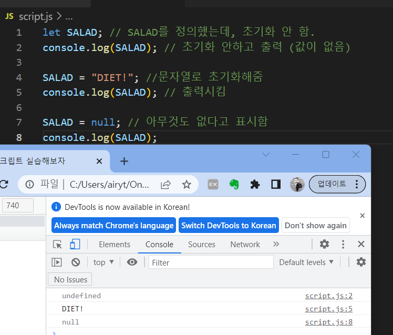The height and width of the screenshot is (335, 393).
Task: Open the Chrome profile avatar
Action: point(297,185)
